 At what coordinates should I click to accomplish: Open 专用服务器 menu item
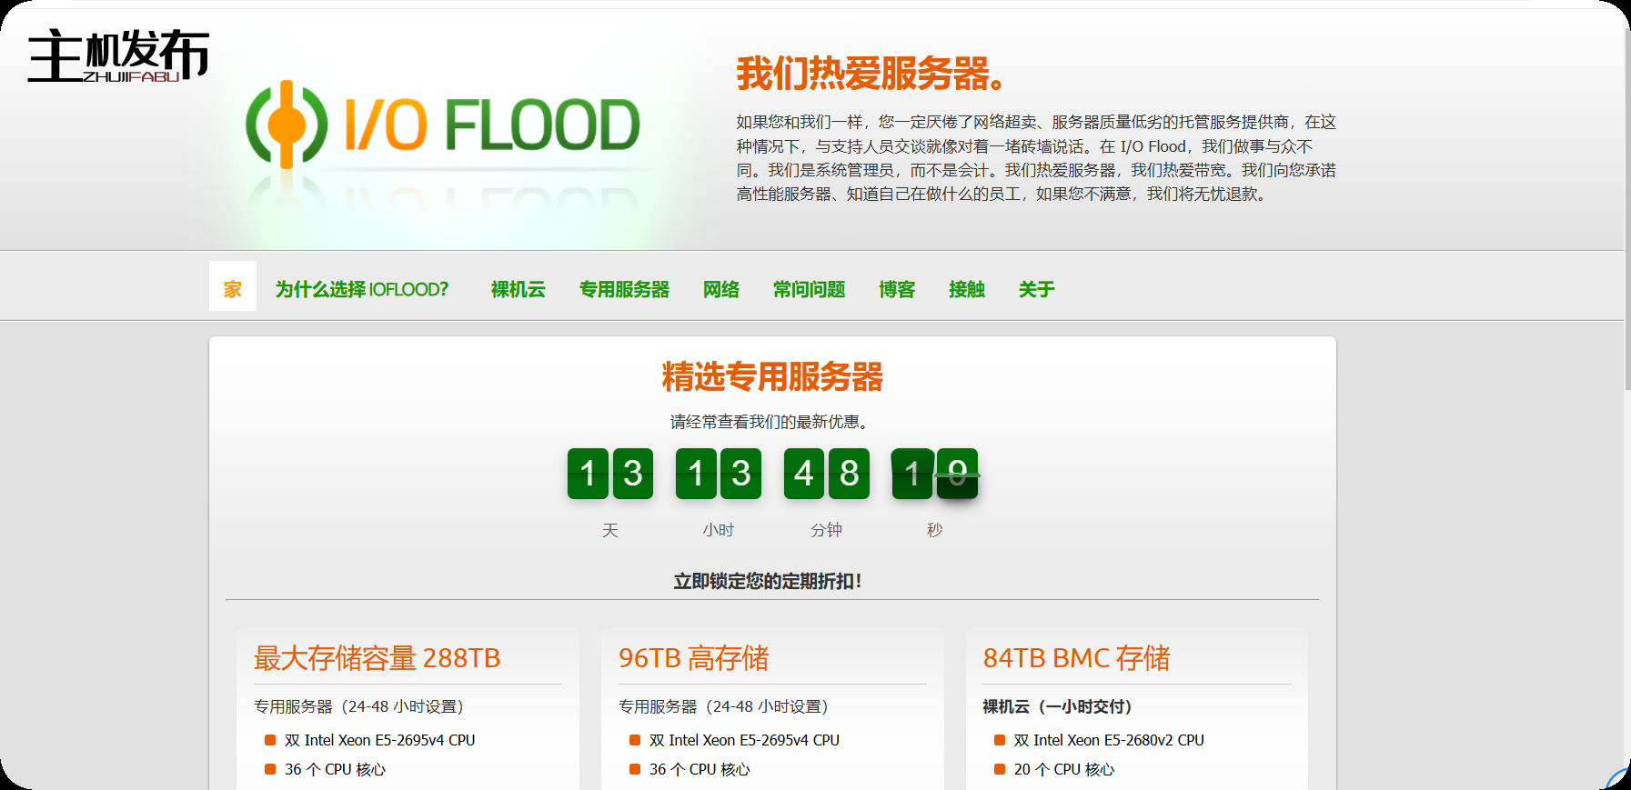pos(624,289)
